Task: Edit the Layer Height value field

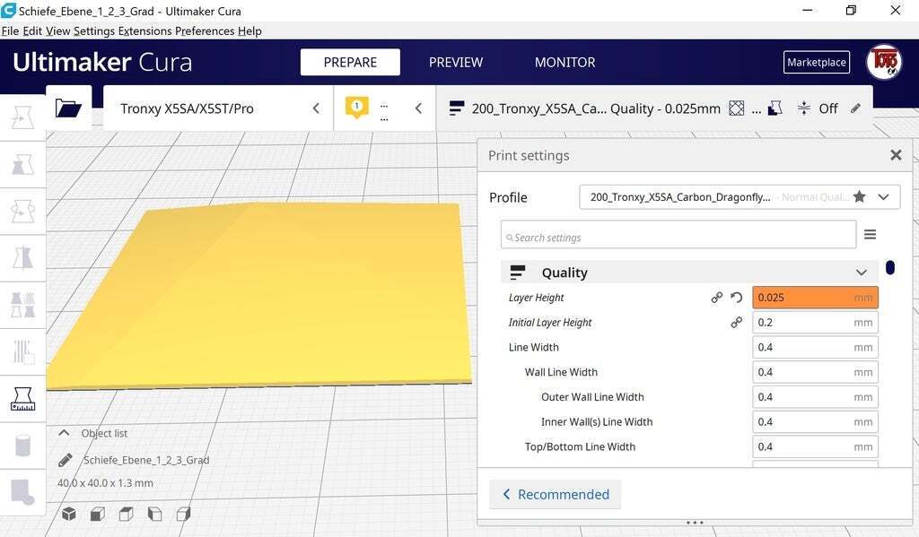Action: (x=815, y=298)
